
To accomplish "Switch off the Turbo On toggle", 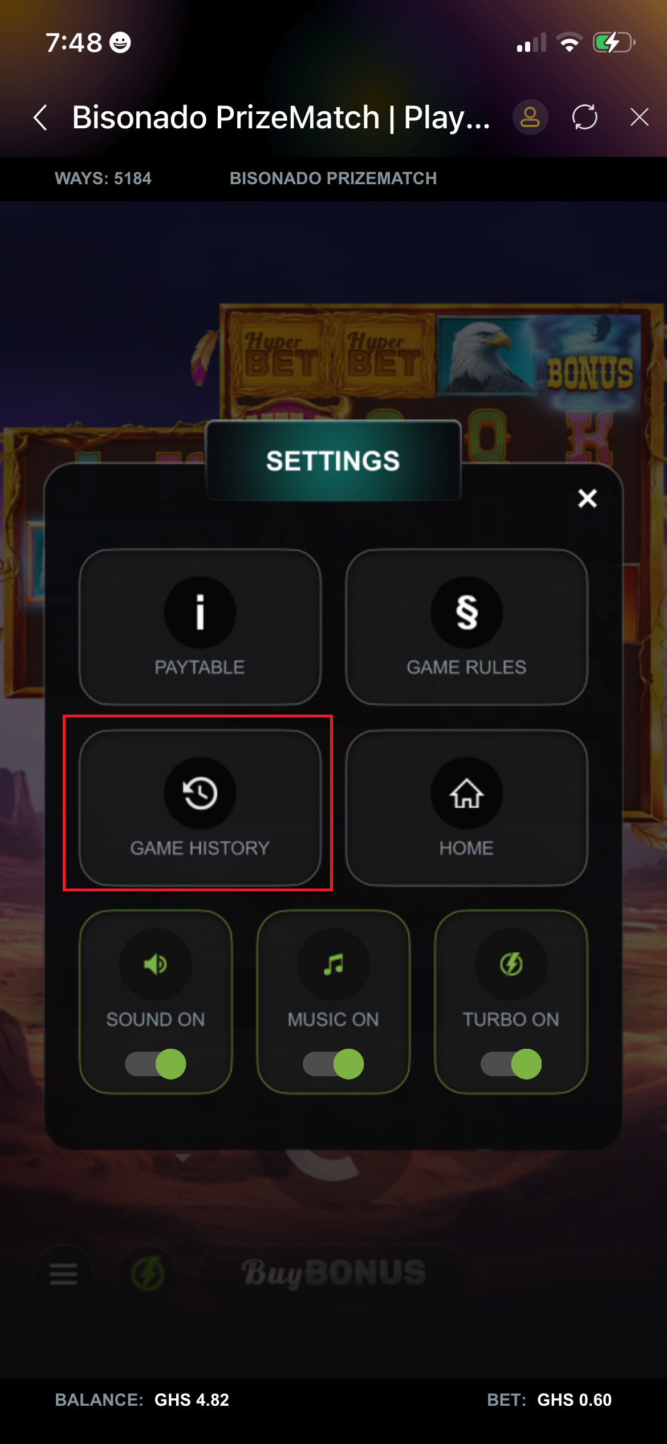I will 511,1064.
